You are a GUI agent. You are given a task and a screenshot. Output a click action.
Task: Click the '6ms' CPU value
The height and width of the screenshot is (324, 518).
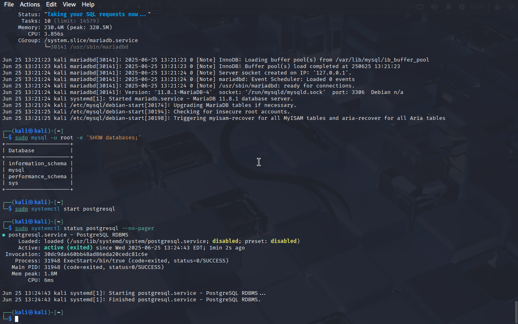49,280
